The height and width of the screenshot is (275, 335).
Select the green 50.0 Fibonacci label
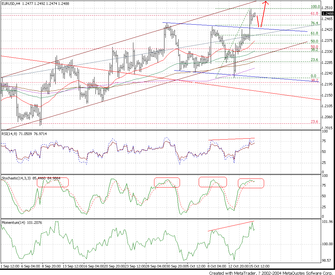click(x=314, y=41)
